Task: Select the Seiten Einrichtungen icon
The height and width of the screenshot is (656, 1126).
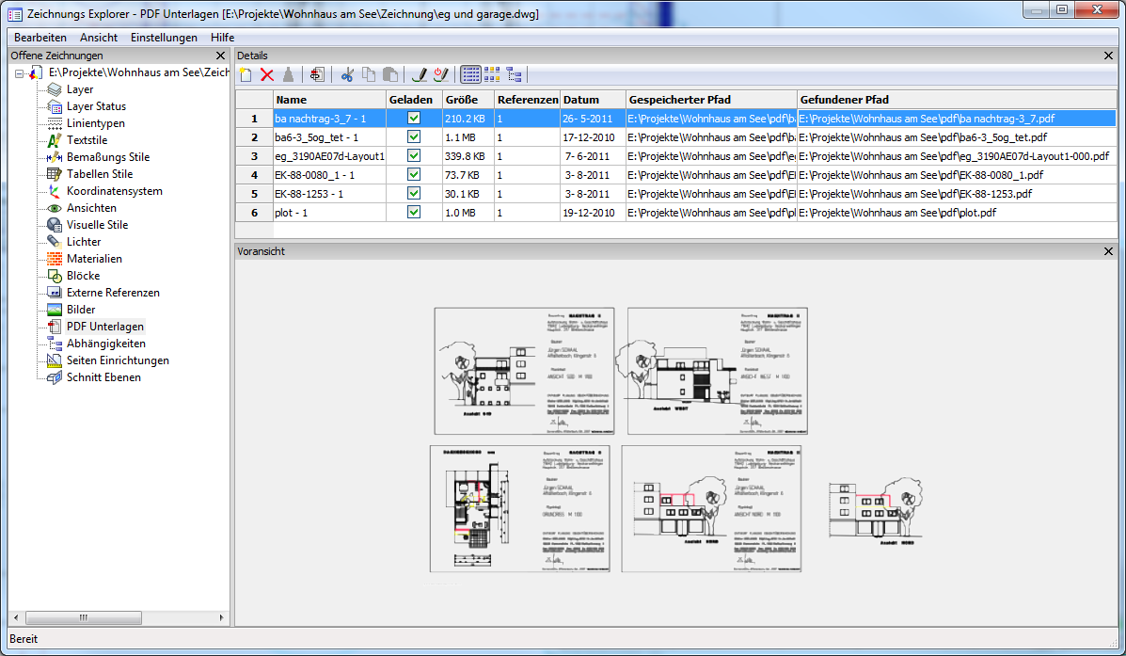Action: click(x=55, y=360)
